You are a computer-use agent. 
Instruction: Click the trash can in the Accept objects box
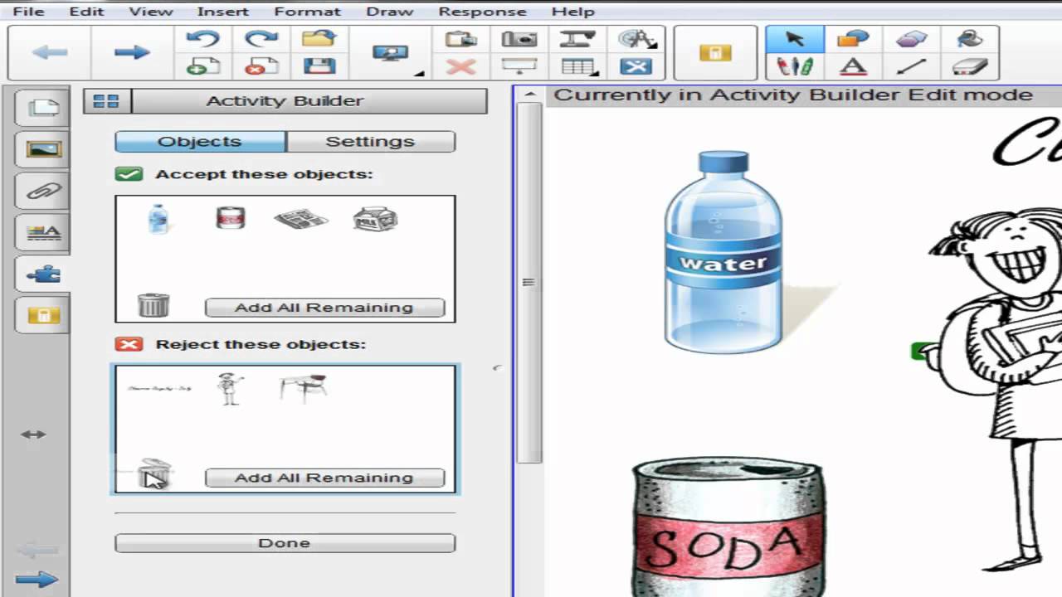click(153, 305)
